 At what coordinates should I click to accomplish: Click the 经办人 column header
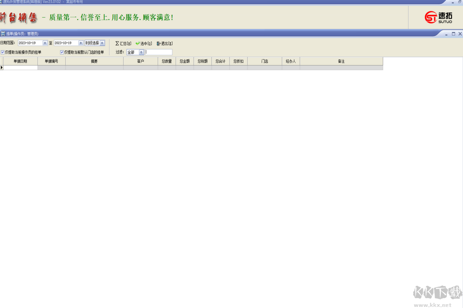coord(291,61)
